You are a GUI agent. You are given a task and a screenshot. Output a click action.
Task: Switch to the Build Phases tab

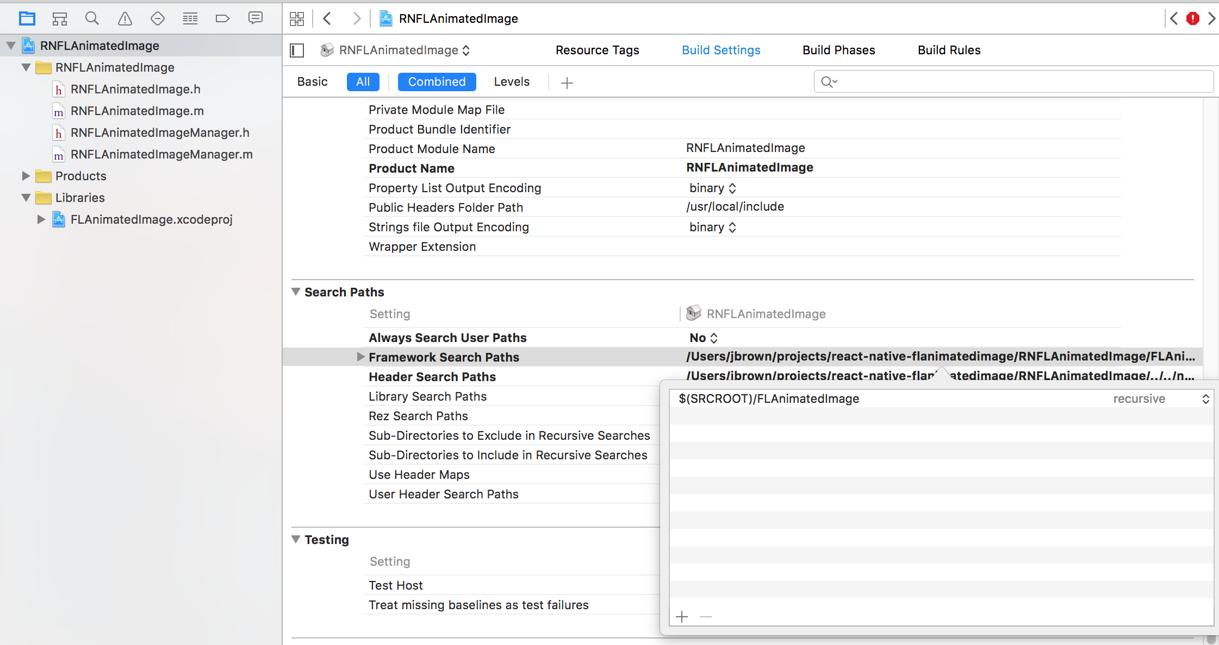(838, 50)
